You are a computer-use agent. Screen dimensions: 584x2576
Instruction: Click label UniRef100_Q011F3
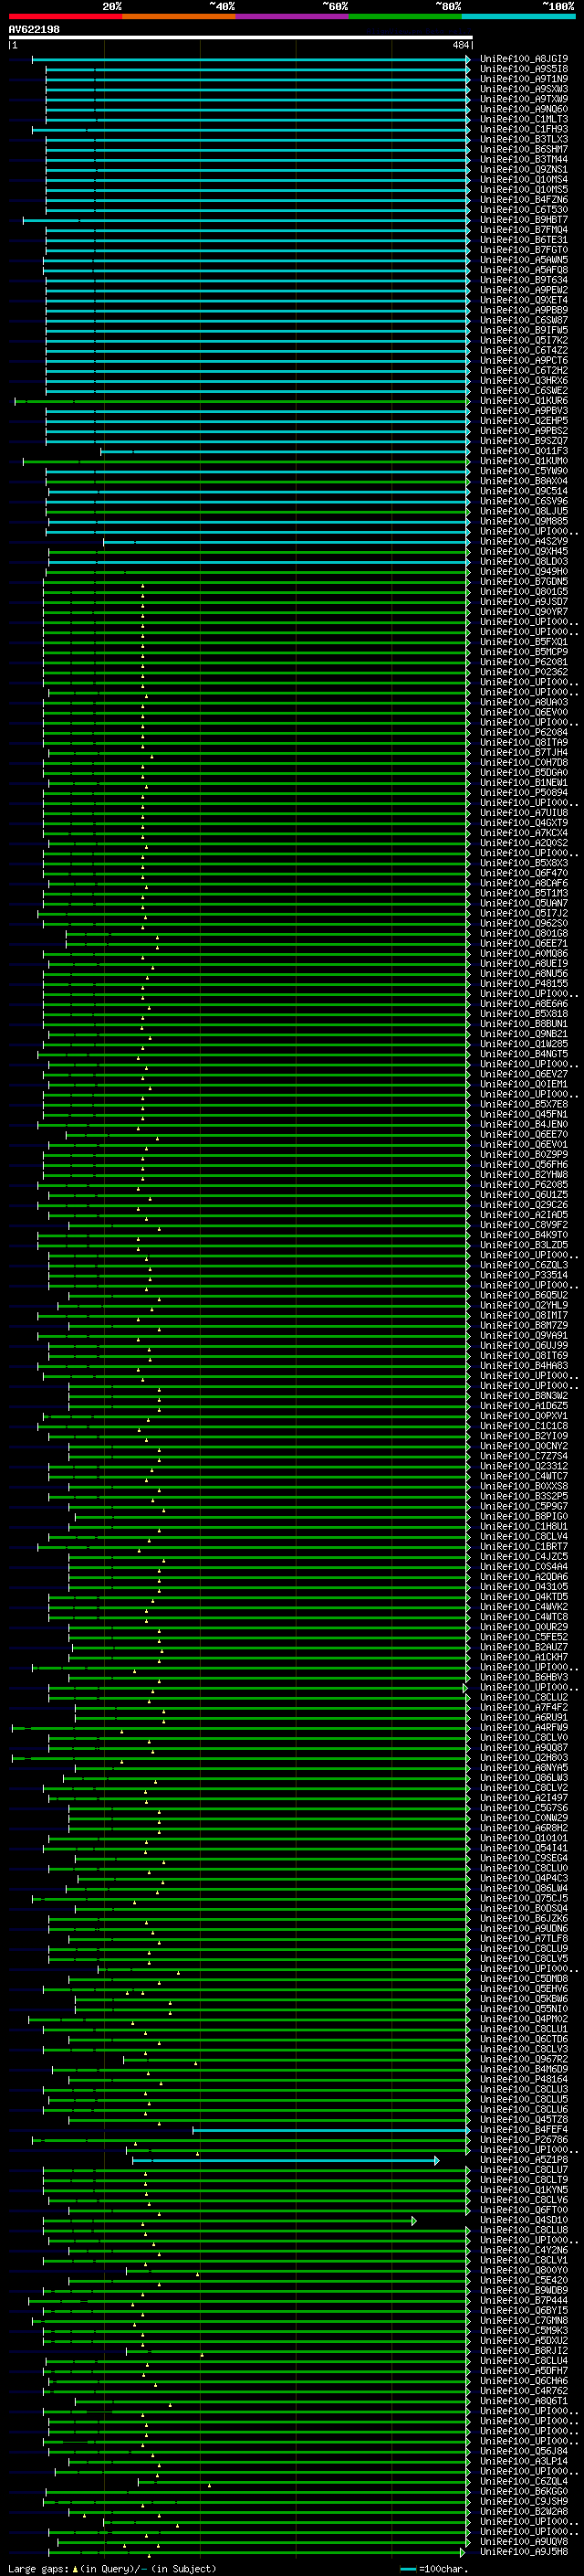pos(524,451)
